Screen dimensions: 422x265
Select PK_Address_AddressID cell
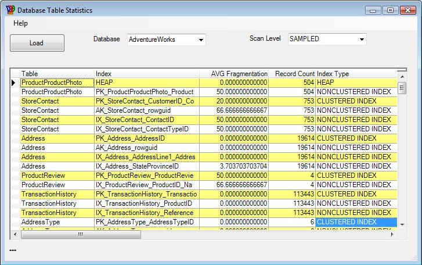[x=147, y=138]
